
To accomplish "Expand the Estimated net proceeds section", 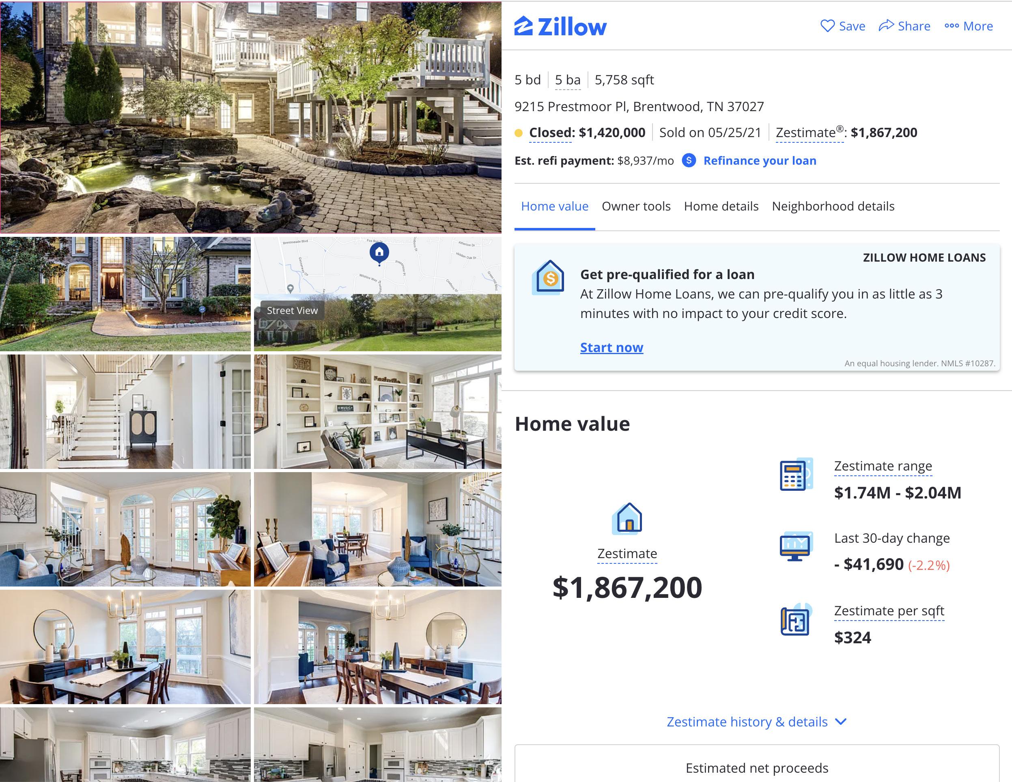I will pyautogui.click(x=757, y=765).
